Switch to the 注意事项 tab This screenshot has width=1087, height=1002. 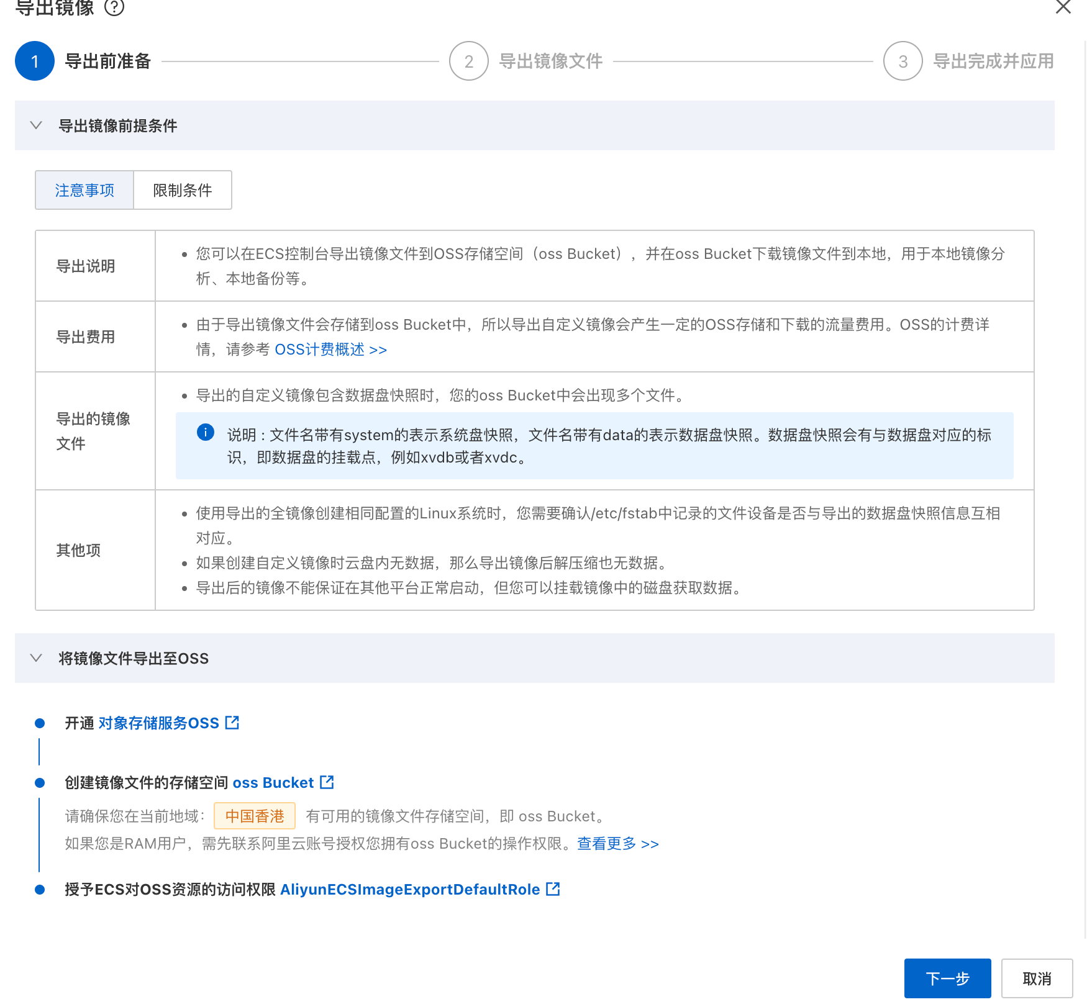click(84, 190)
